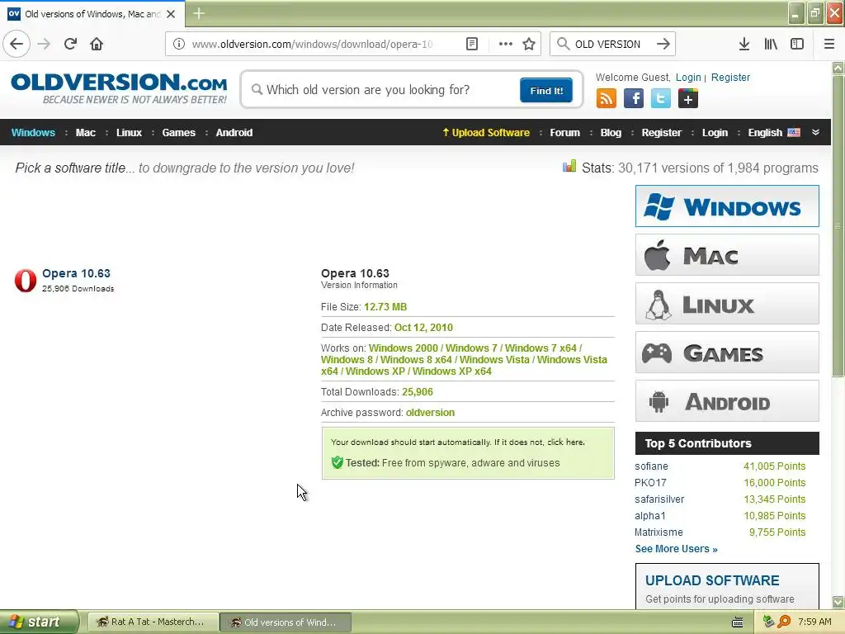Close the Old versions of Windows tab
845x634 pixels.
[x=171, y=14]
